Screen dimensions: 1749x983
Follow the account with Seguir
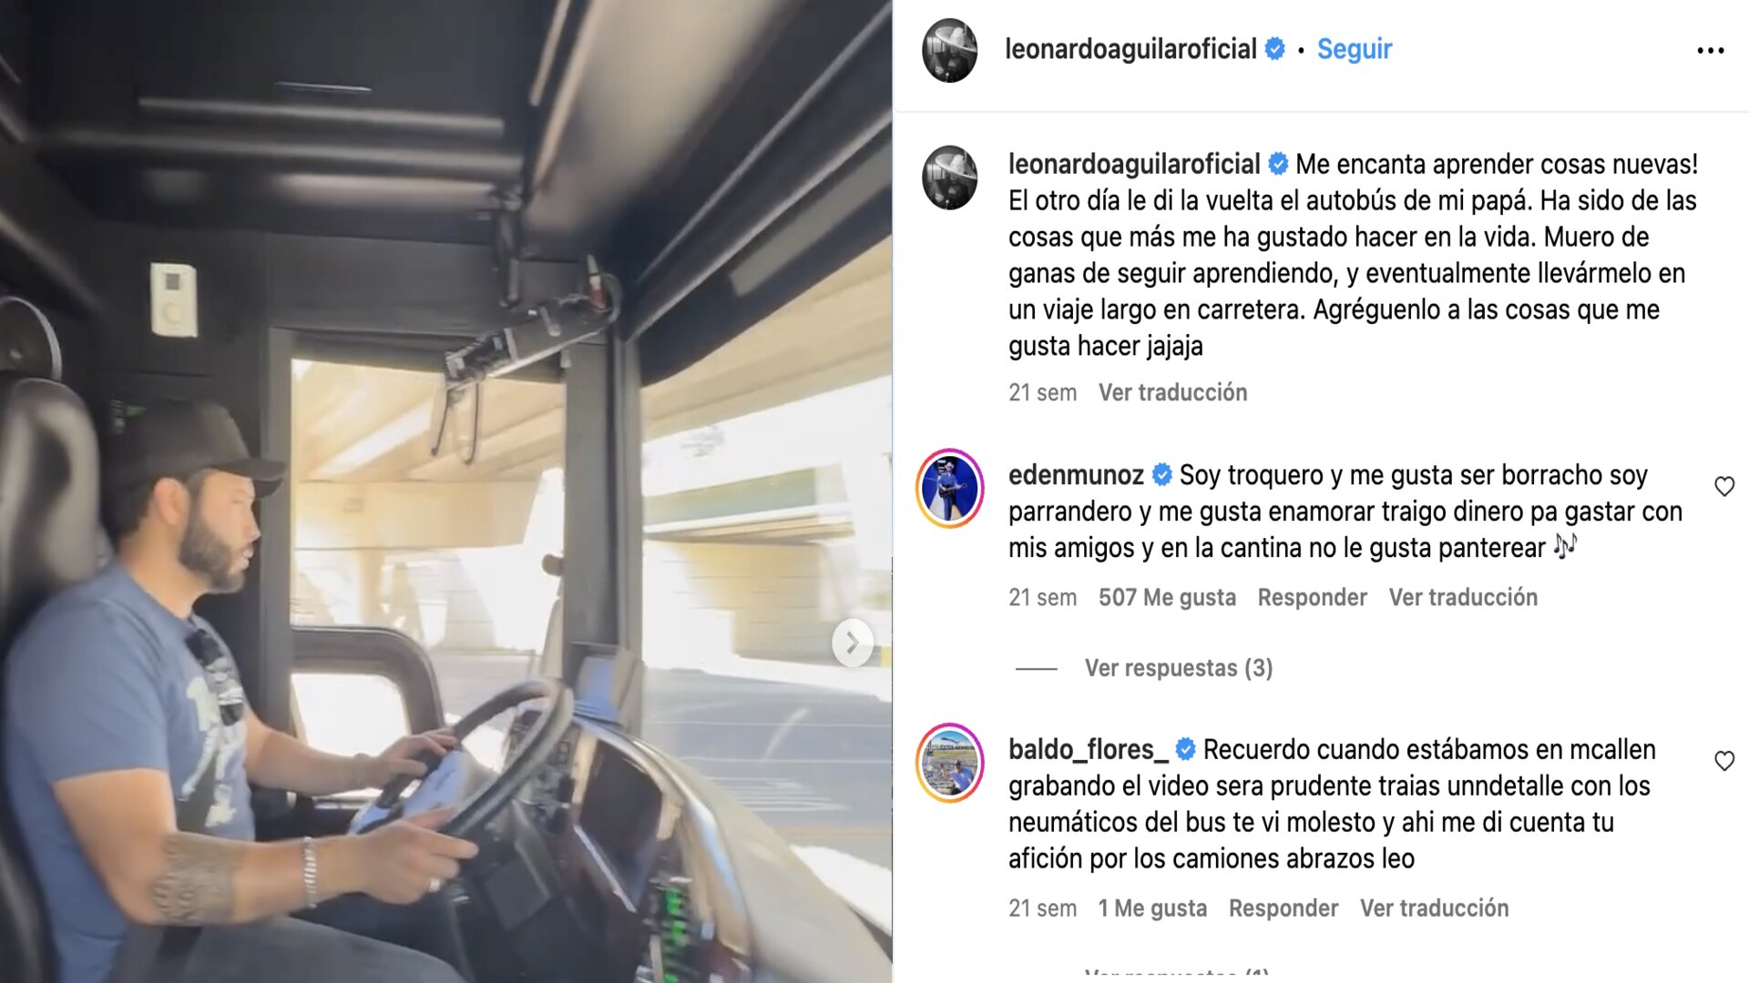point(1354,49)
